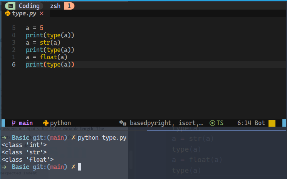Image resolution: width=287 pixels, height=179 pixels.
Task: Click the terminal prompt cursor block
Action: (80, 167)
